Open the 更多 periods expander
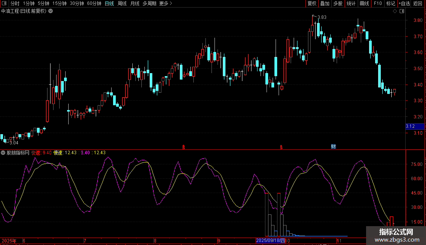Viewport: 426px width, 245px height. point(165,3)
